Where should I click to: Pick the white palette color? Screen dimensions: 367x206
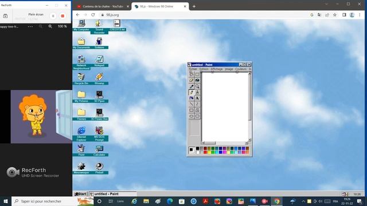[x=197, y=152]
